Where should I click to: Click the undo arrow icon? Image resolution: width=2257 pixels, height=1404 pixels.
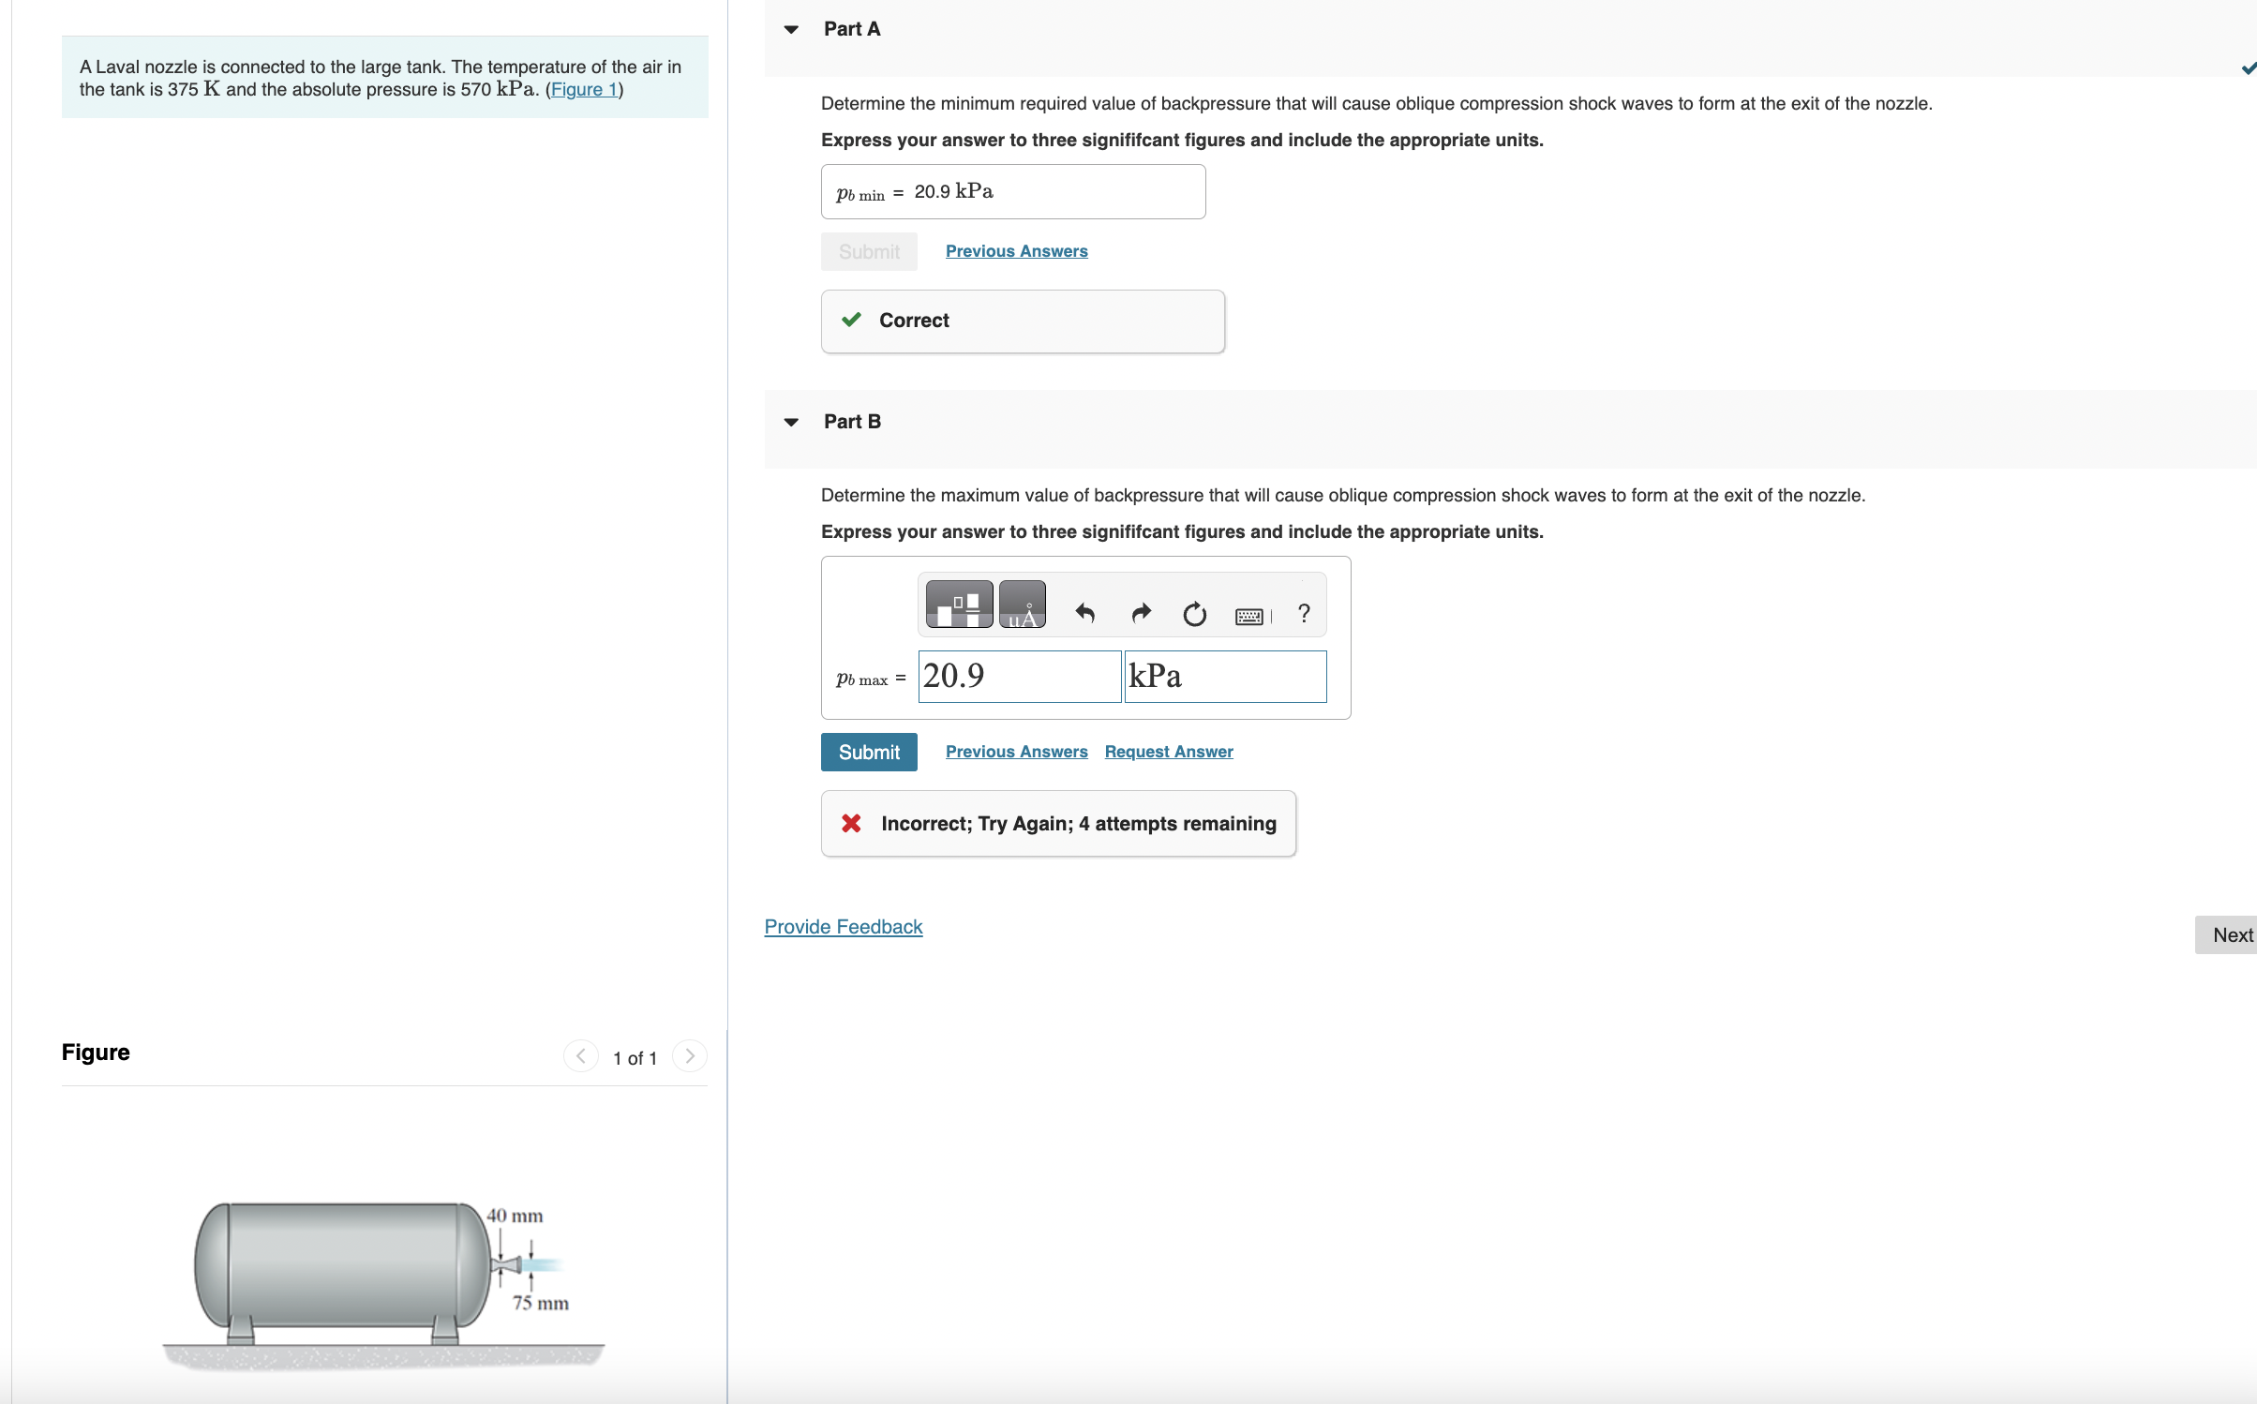[1085, 614]
